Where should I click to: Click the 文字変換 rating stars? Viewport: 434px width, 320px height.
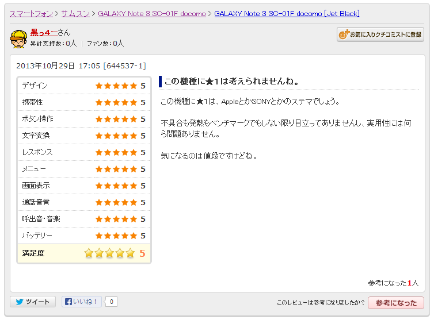click(116, 136)
